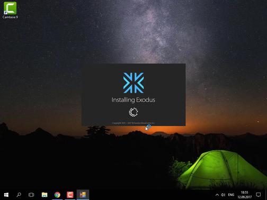Click the circular loading spinner
The width and height of the screenshot is (267, 200).
click(133, 112)
